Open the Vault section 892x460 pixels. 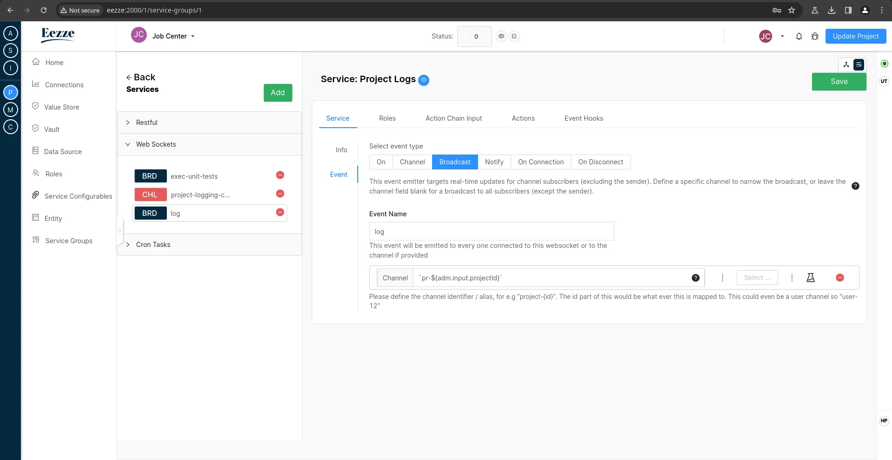click(52, 129)
